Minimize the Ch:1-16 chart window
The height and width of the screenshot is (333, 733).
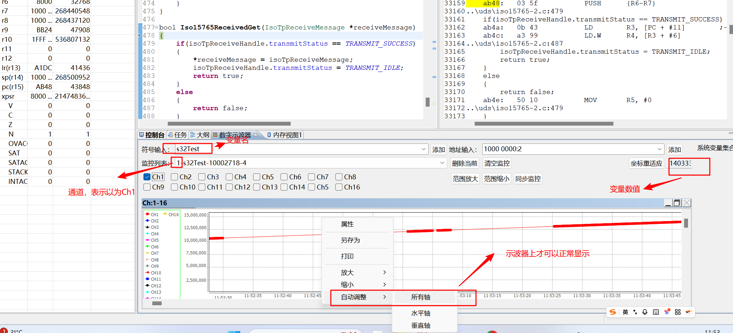tap(668, 203)
